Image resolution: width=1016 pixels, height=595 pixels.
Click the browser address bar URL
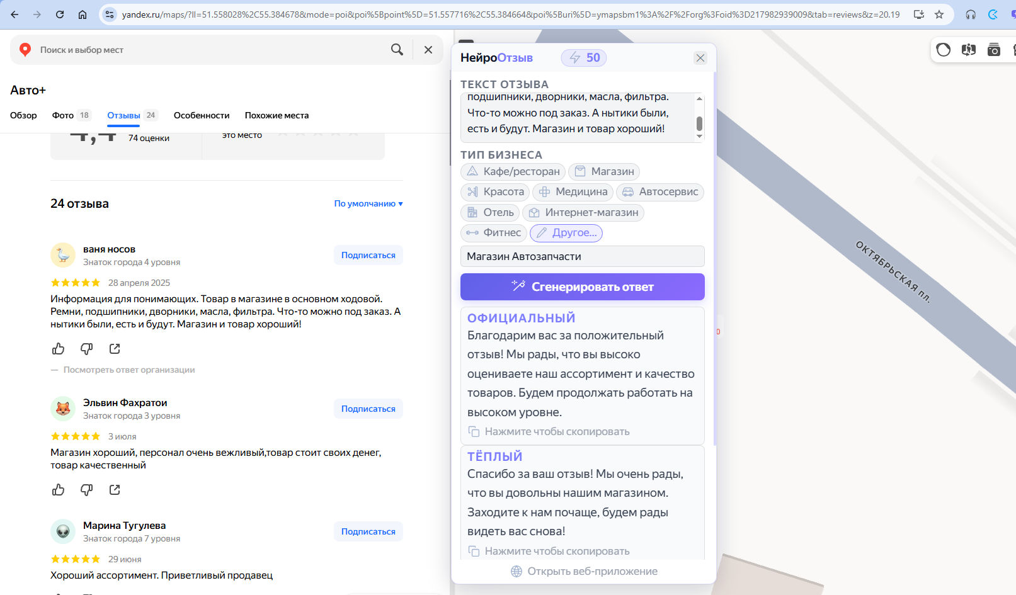511,14
